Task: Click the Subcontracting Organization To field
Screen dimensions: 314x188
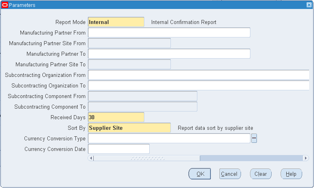Action: 199,85
